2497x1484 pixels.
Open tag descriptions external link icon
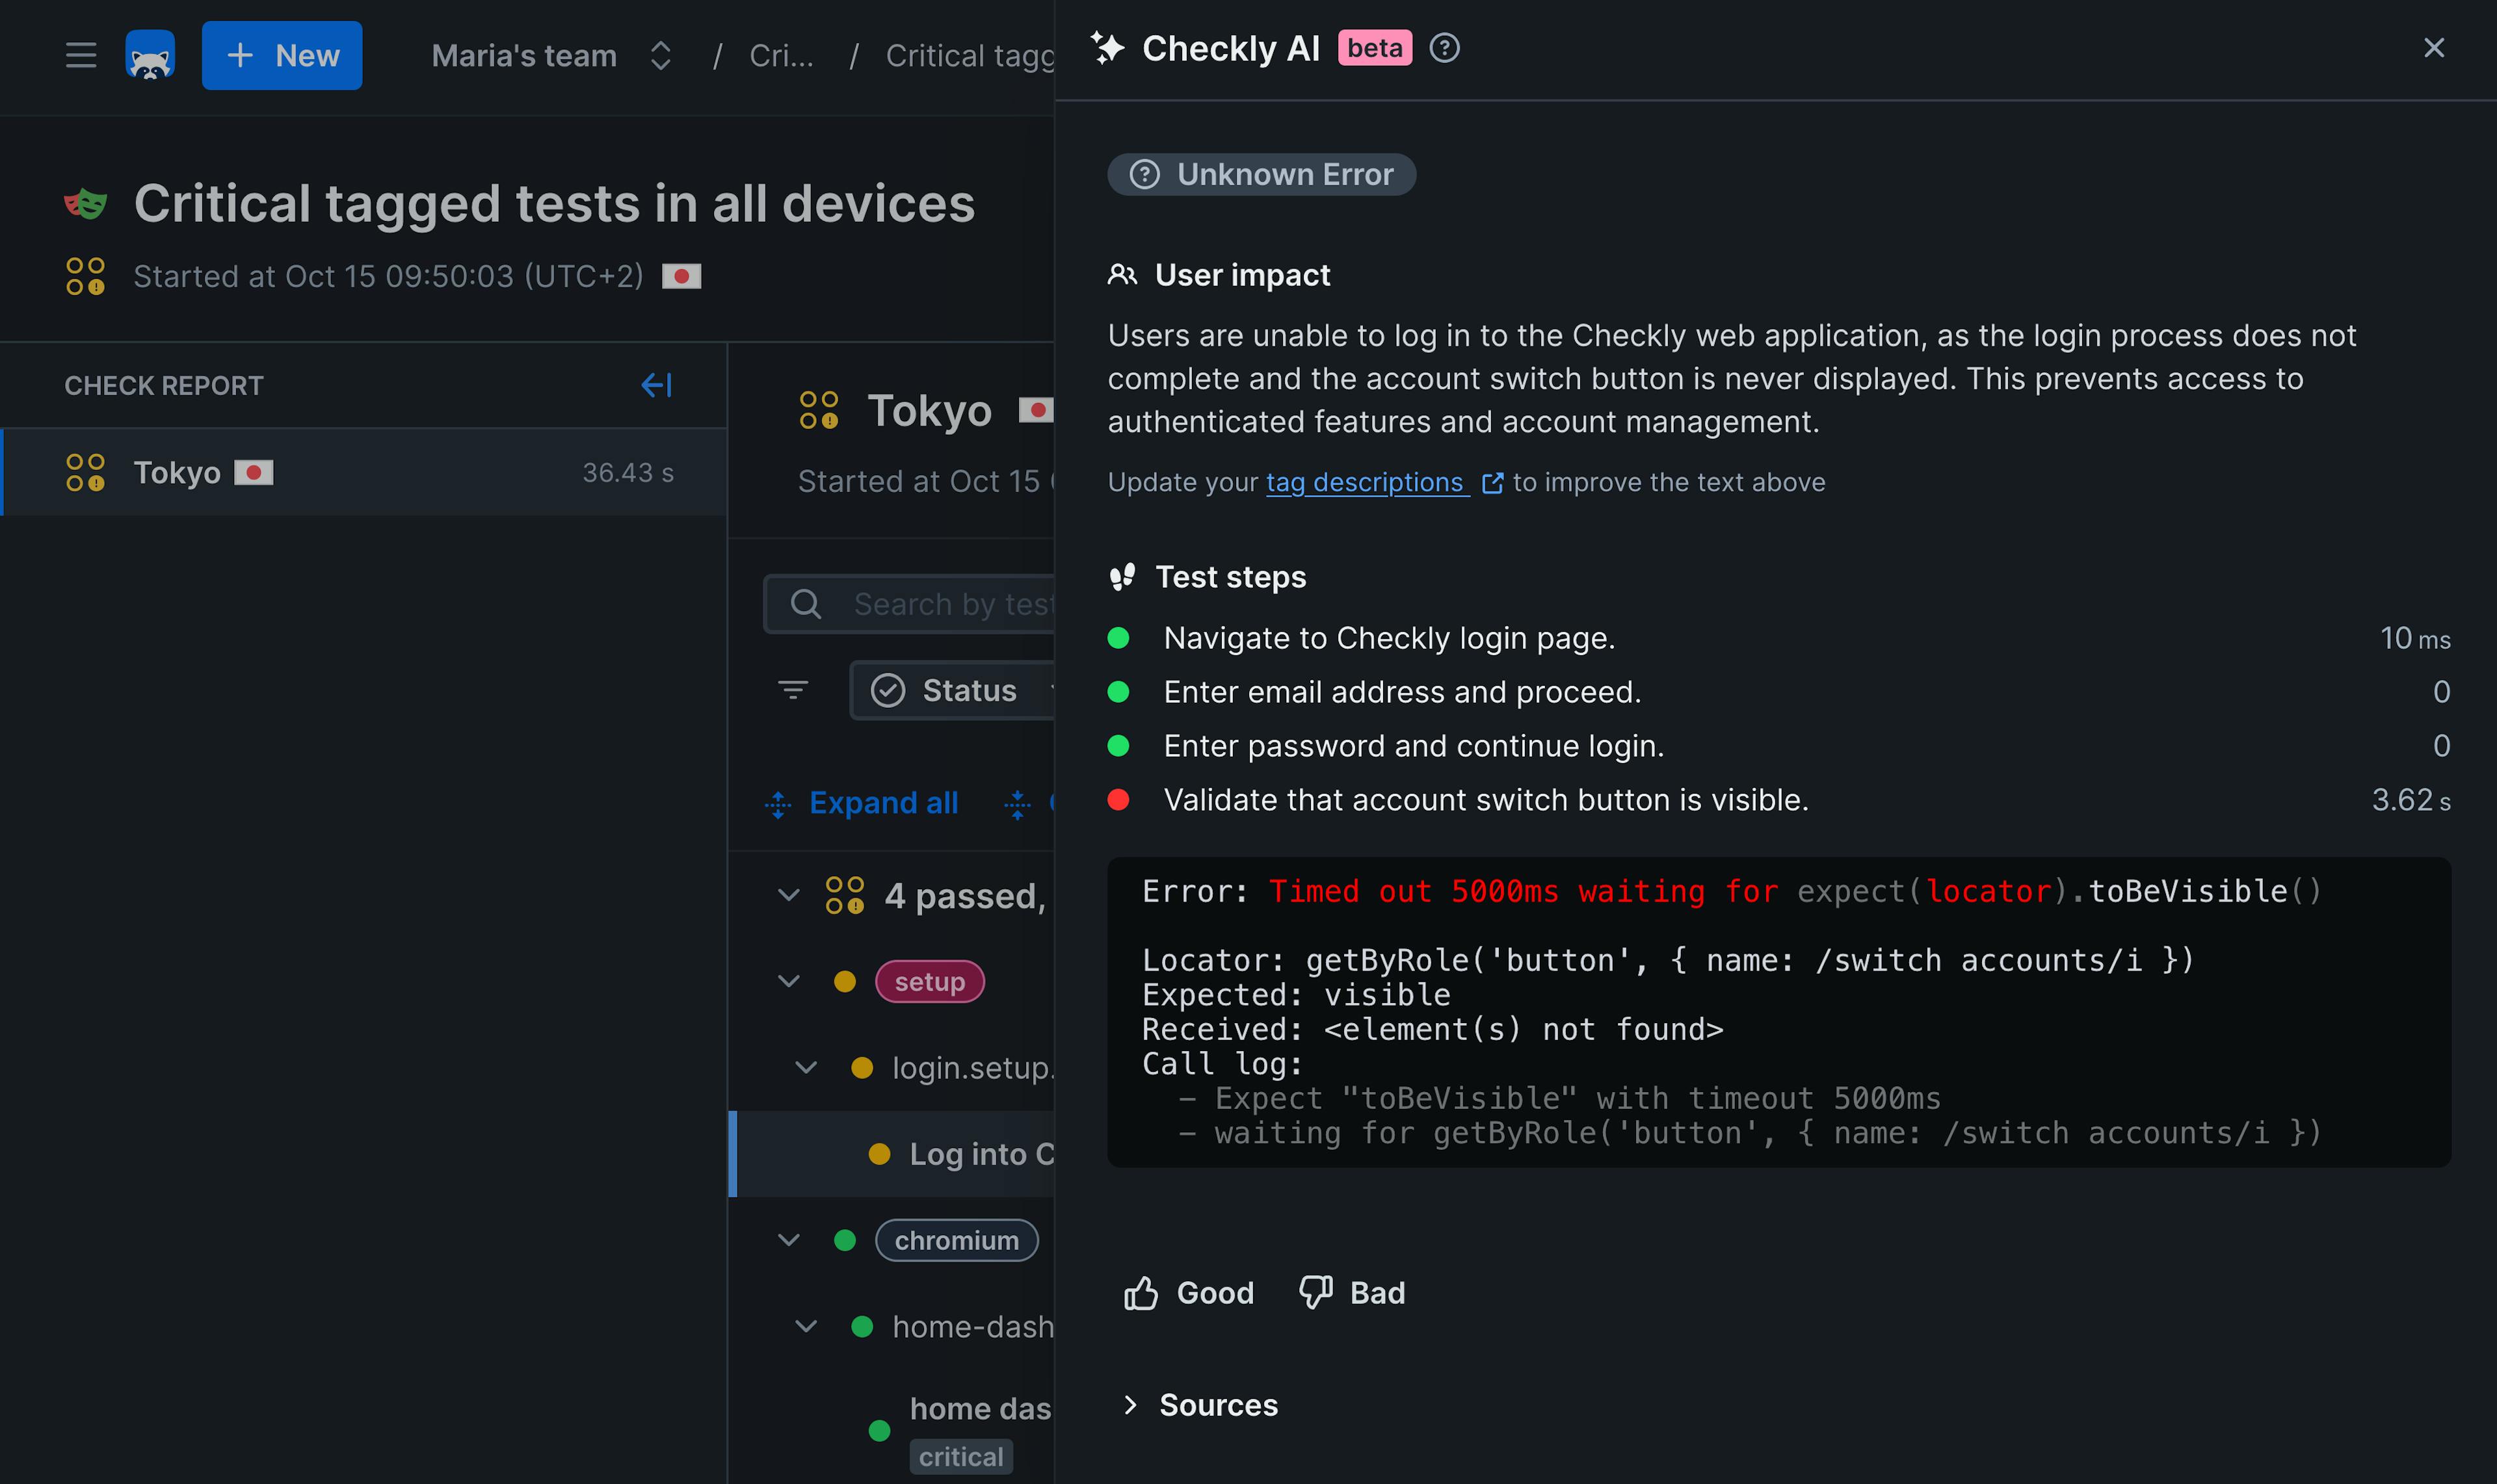1492,483
